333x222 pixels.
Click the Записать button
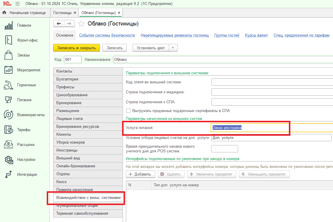pos(115,48)
